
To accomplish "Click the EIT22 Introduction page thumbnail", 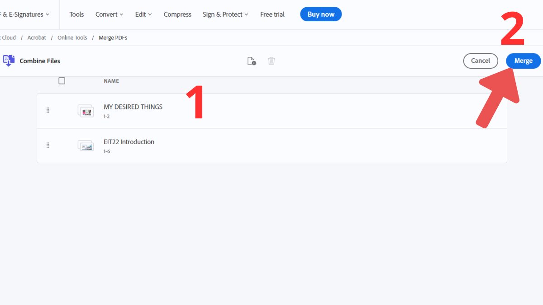I will point(86,145).
